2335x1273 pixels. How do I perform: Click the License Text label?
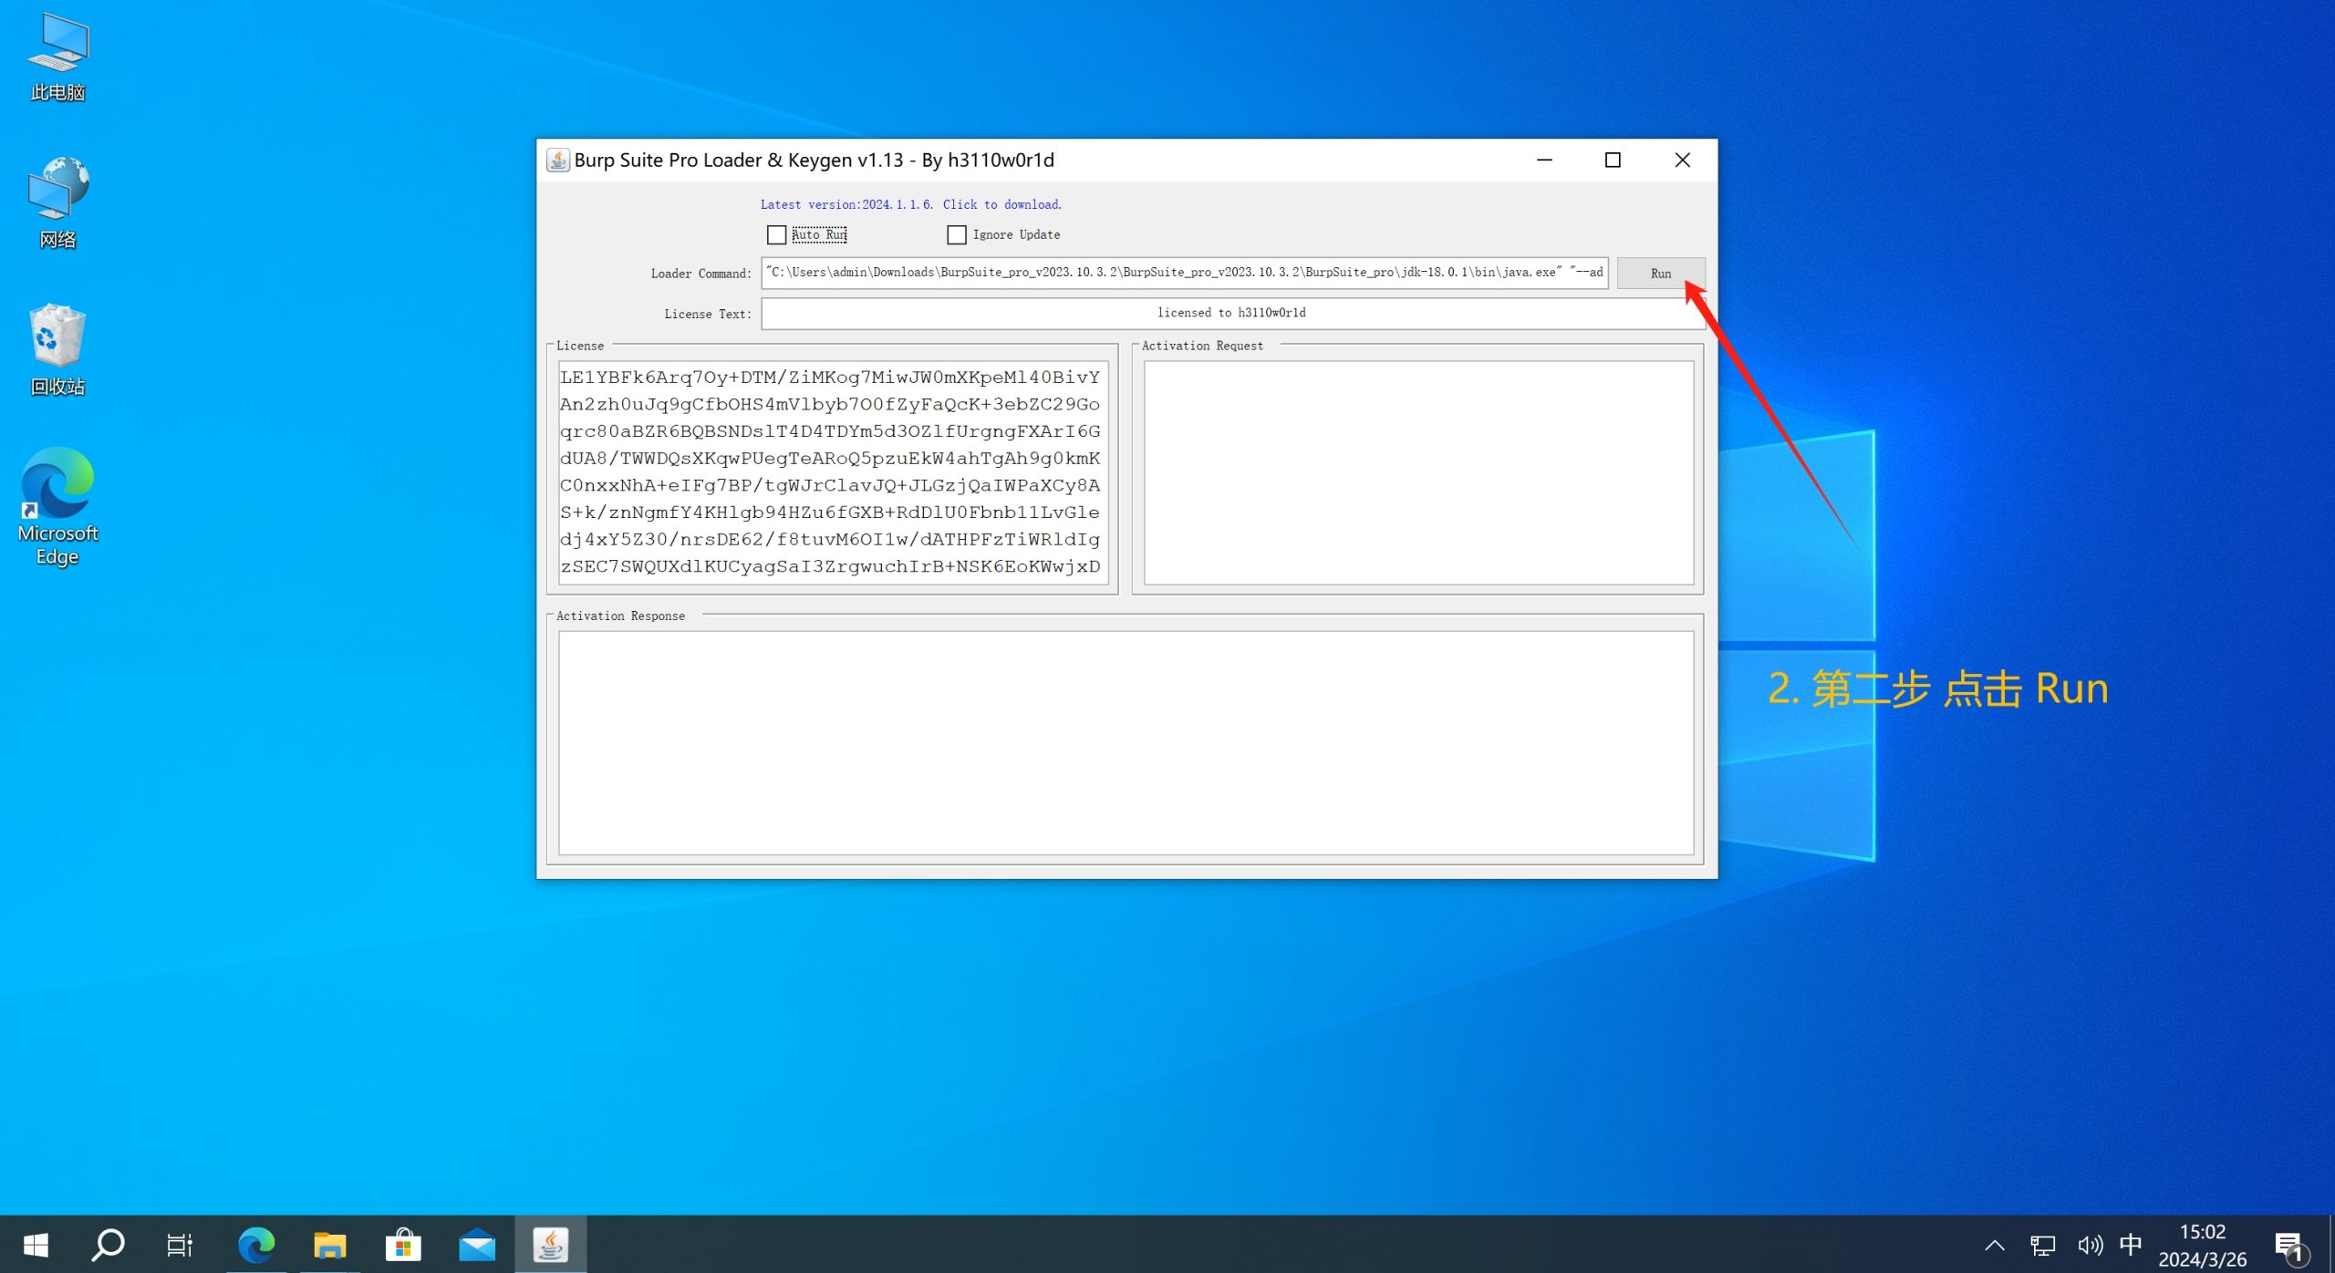pos(708,314)
